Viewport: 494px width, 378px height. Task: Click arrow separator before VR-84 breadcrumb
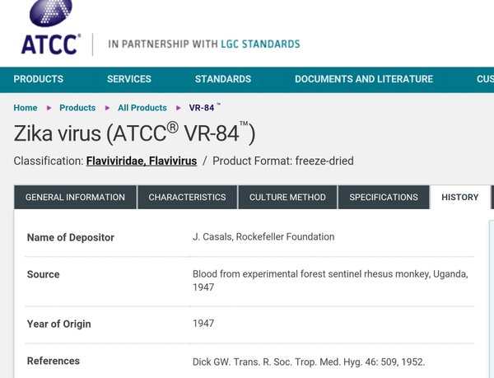click(179, 108)
